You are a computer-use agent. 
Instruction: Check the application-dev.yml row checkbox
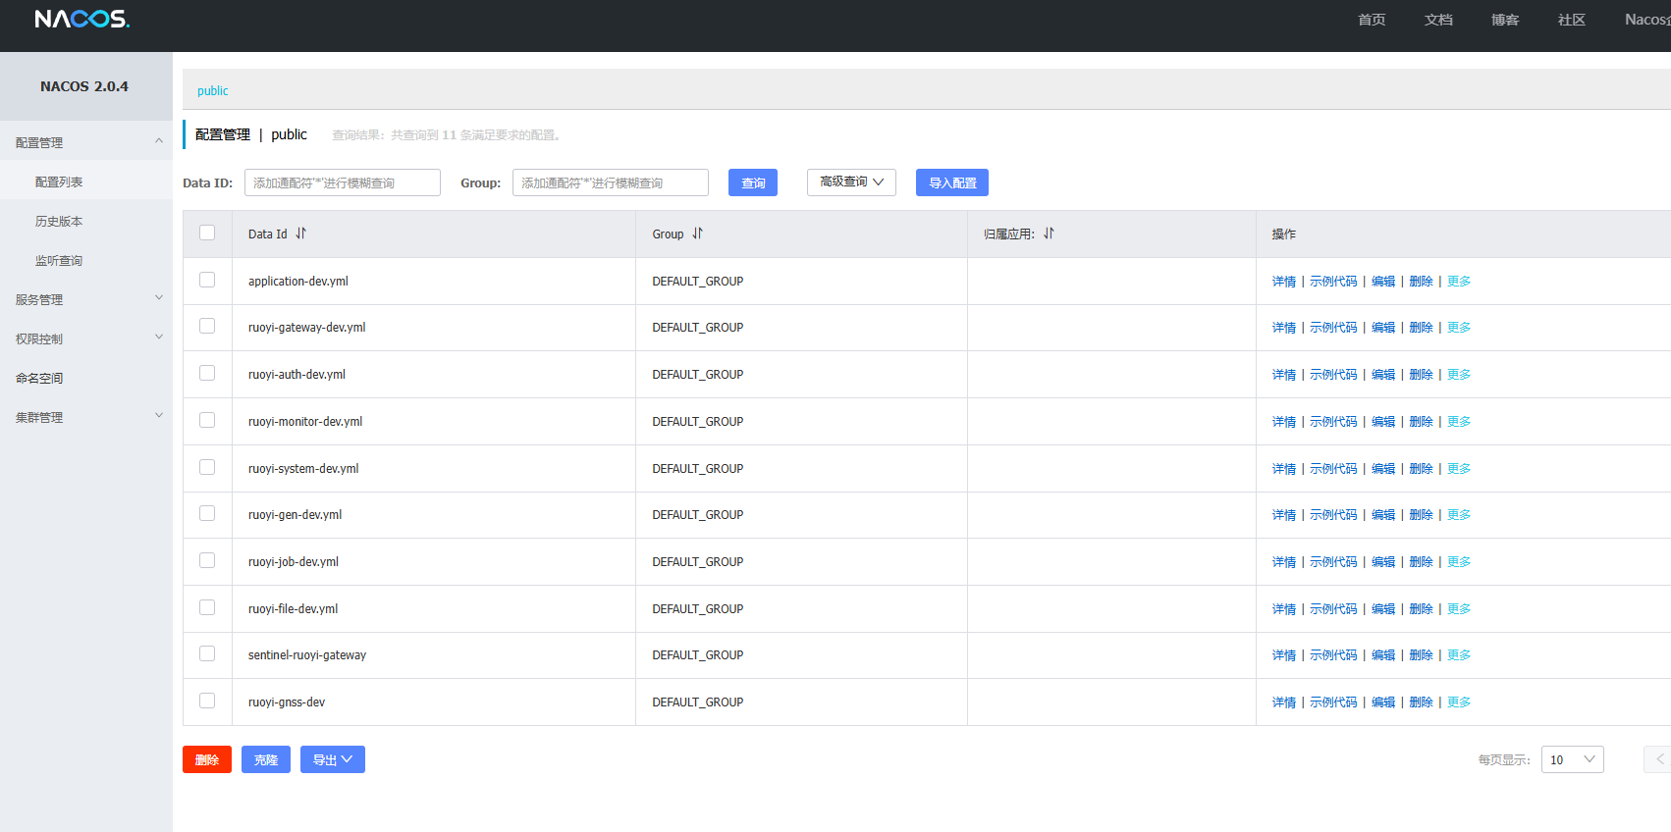tap(207, 280)
